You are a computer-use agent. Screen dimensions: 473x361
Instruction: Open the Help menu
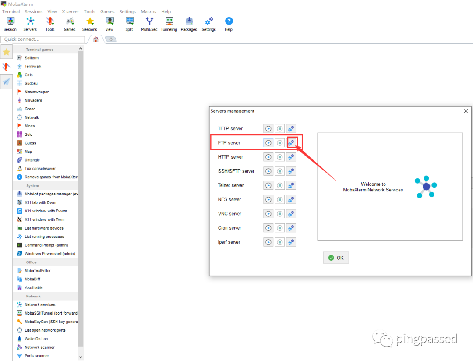click(x=166, y=11)
